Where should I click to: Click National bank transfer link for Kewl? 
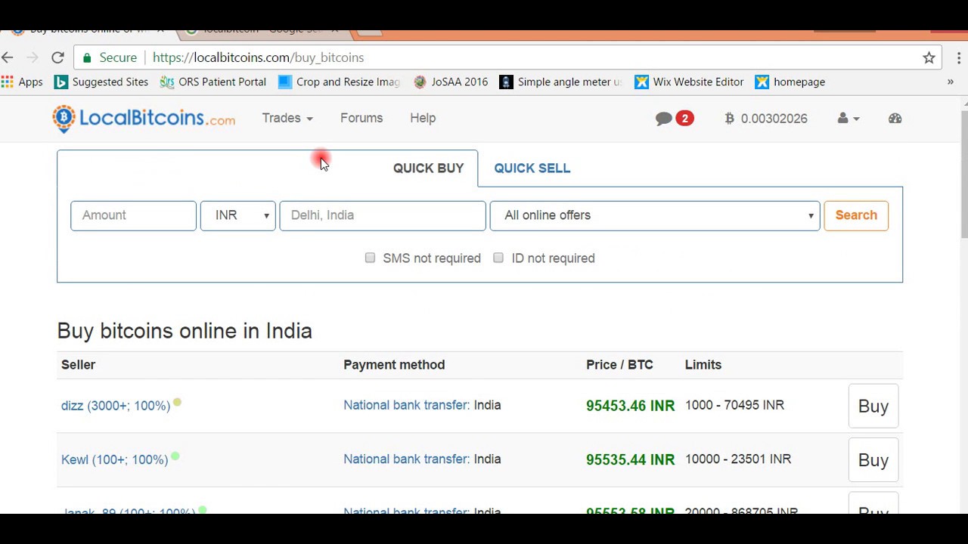[x=407, y=459]
